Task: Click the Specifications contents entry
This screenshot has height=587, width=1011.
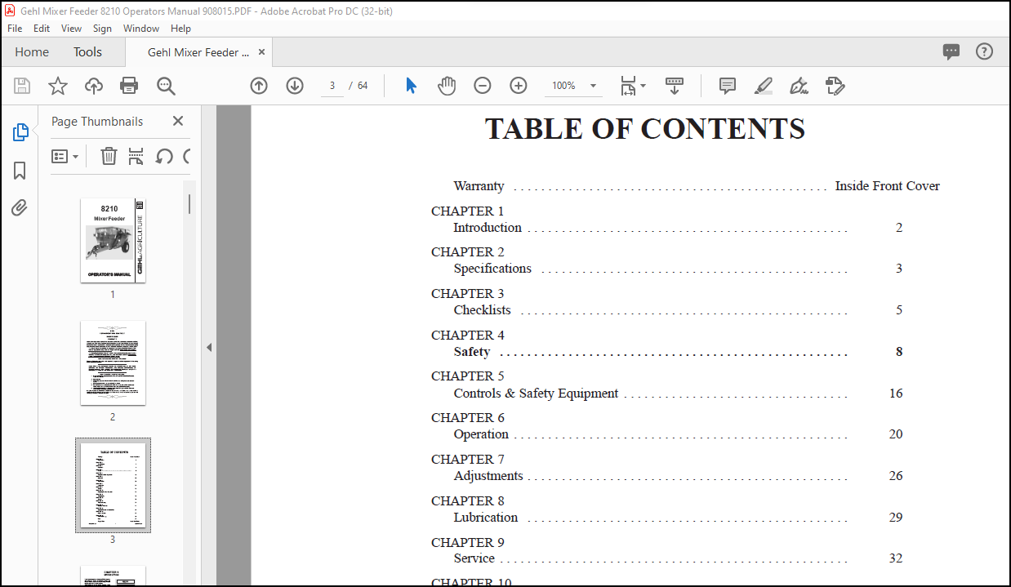Action: pos(492,269)
